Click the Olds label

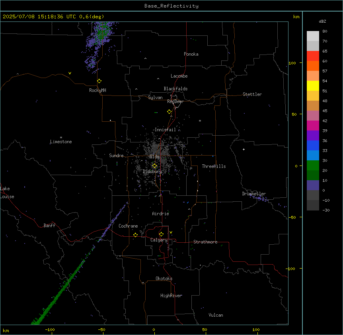154,157
